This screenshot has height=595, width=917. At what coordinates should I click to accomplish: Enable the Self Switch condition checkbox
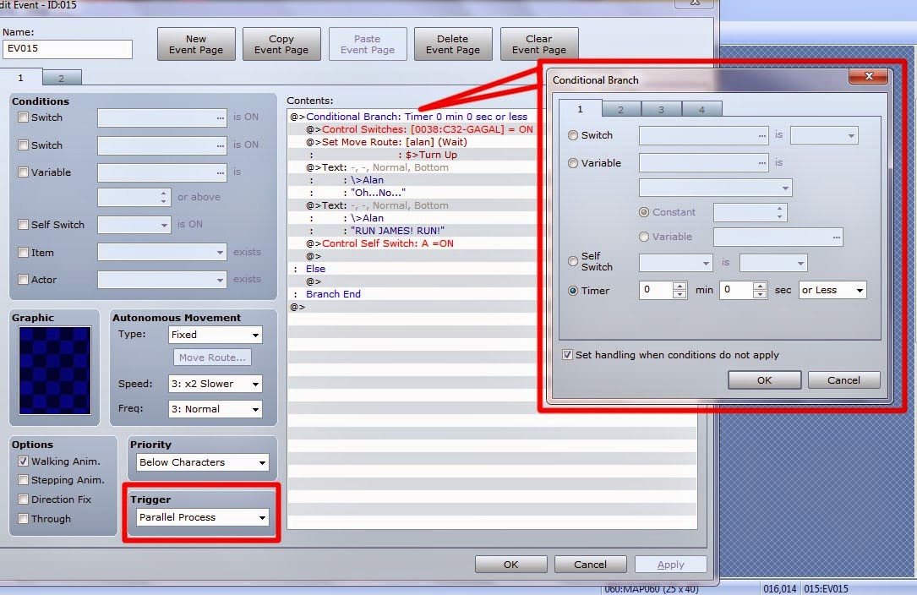(x=24, y=224)
